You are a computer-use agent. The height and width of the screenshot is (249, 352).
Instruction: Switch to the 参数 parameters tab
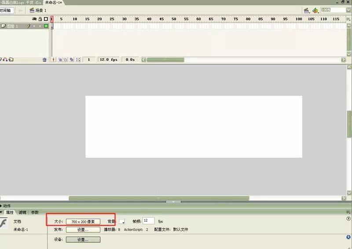[35, 212]
